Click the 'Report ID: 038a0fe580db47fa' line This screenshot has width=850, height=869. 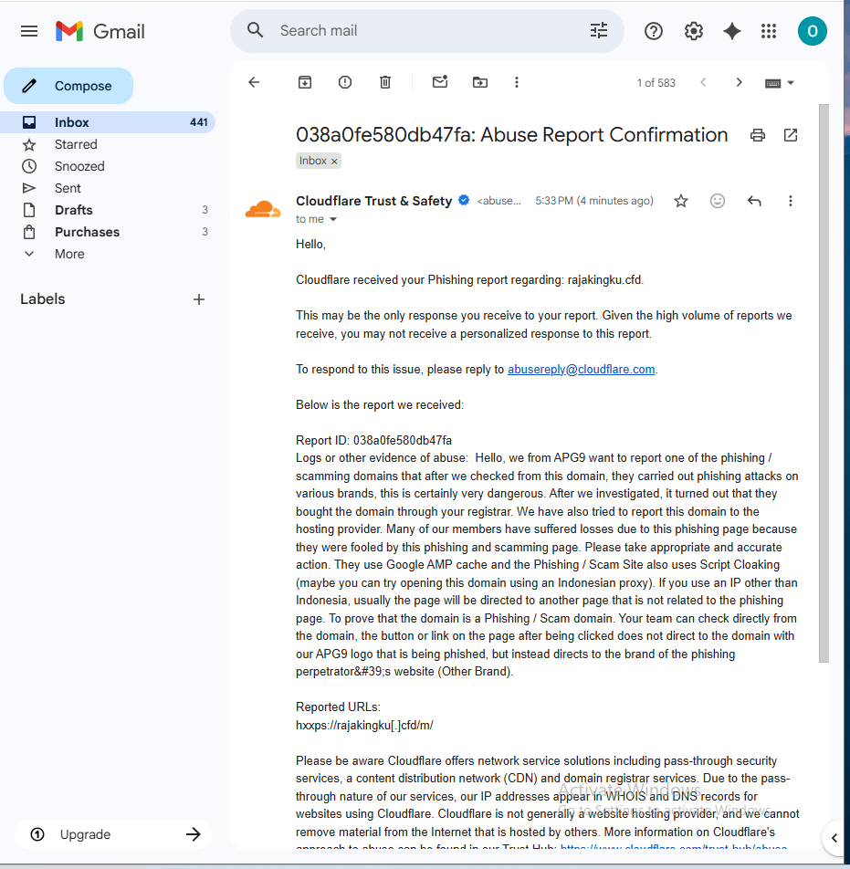373,441
